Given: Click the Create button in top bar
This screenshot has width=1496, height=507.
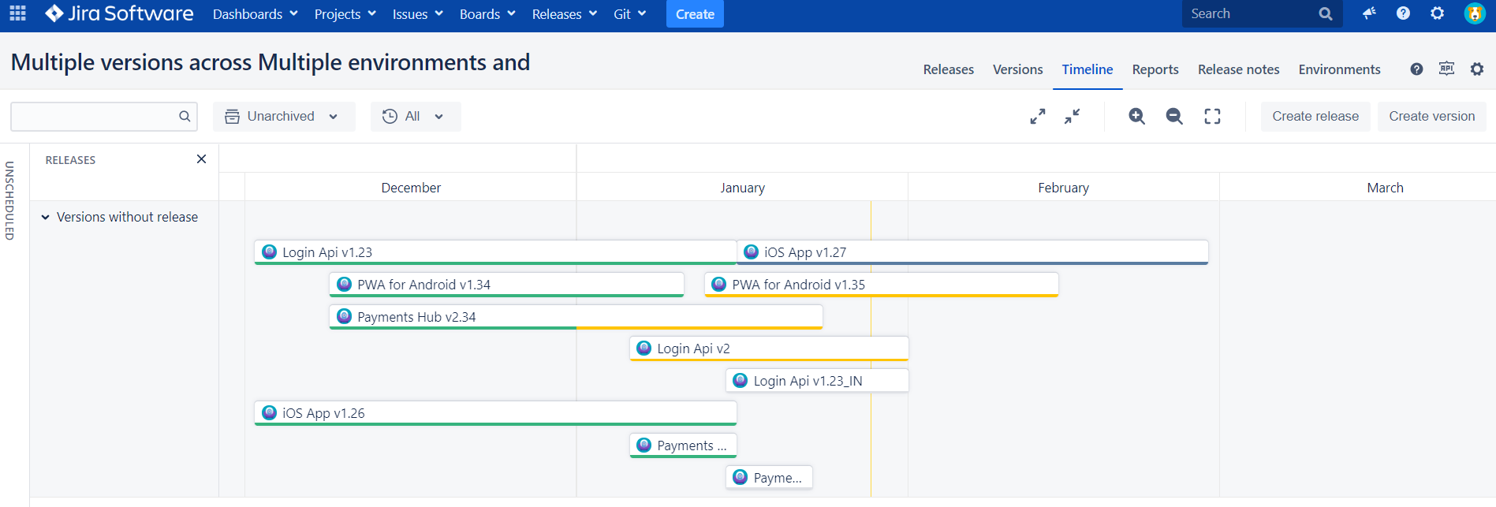Looking at the screenshot, I should [695, 14].
